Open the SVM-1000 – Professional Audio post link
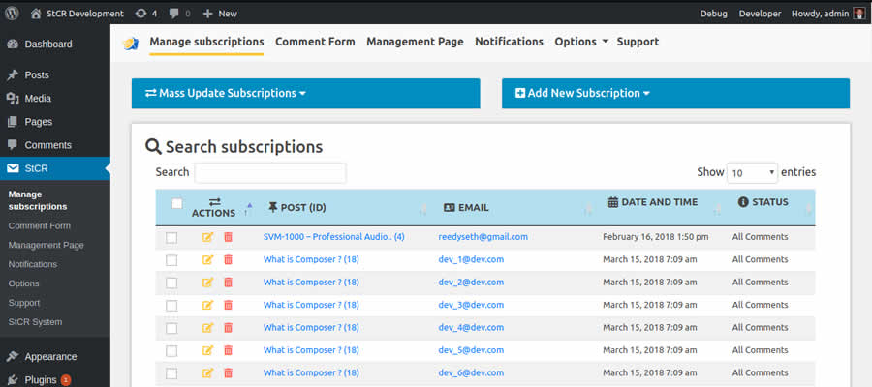The image size is (872, 387). 333,237
